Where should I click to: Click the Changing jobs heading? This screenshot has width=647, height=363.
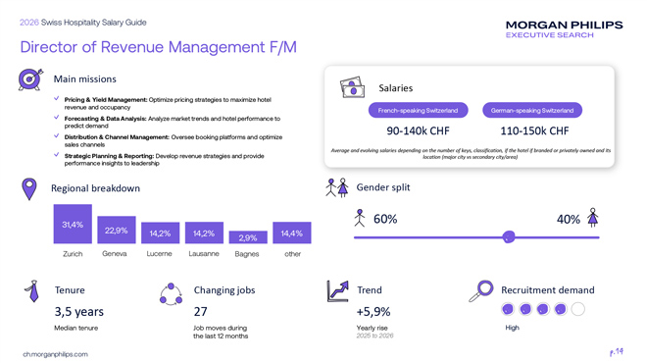tap(224, 290)
